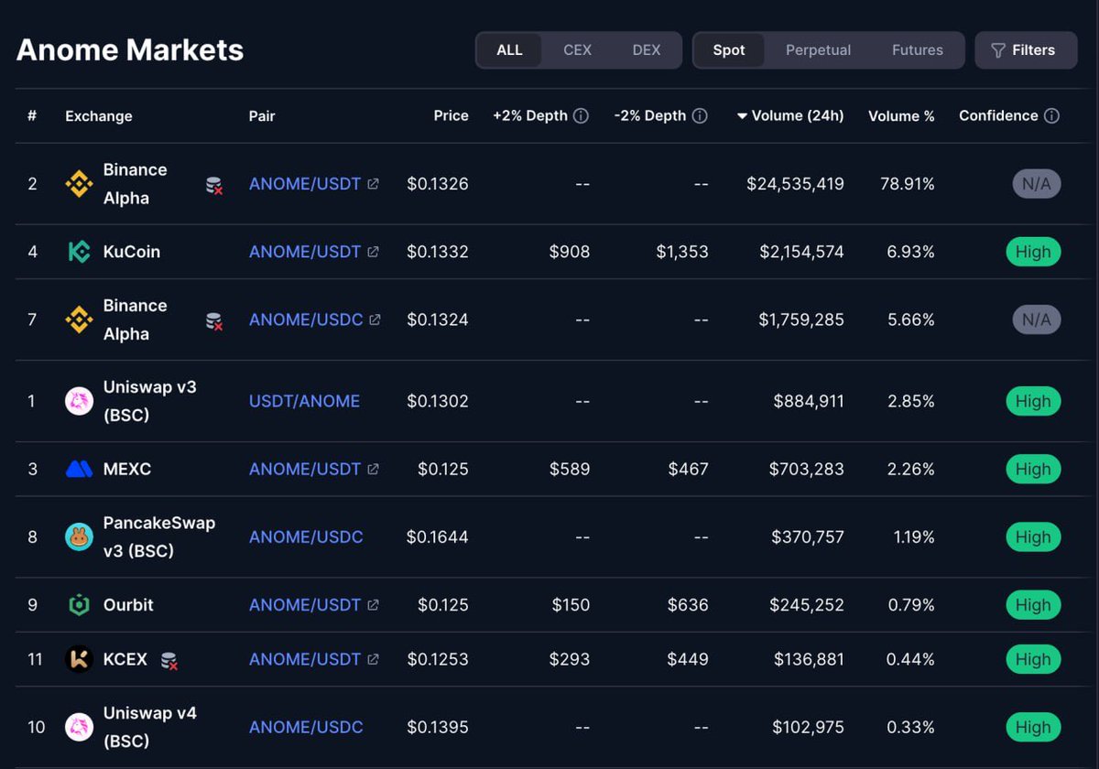
Task: Click the $0.1644 price value
Action: coord(438,536)
